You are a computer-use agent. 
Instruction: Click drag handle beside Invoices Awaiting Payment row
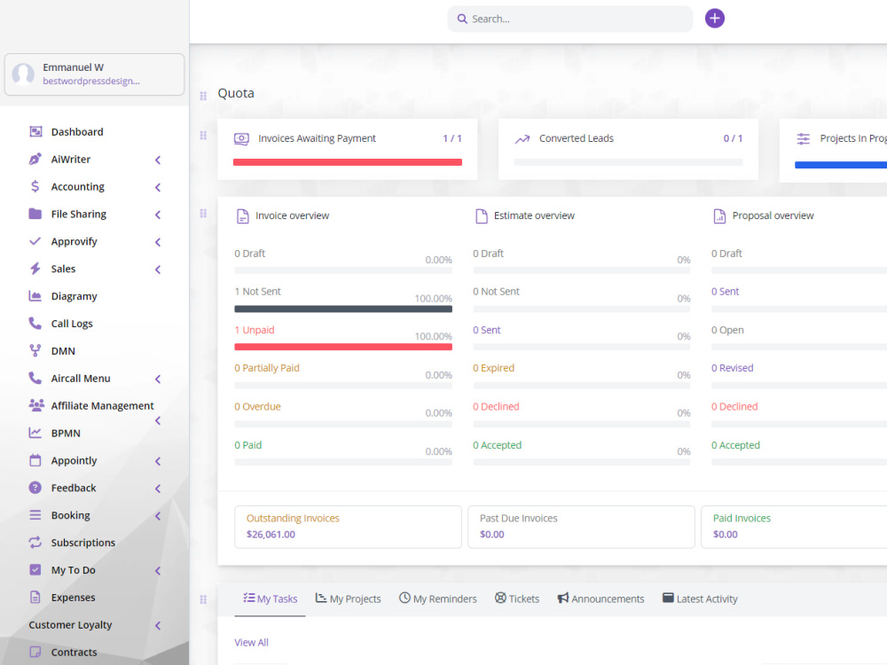(203, 135)
